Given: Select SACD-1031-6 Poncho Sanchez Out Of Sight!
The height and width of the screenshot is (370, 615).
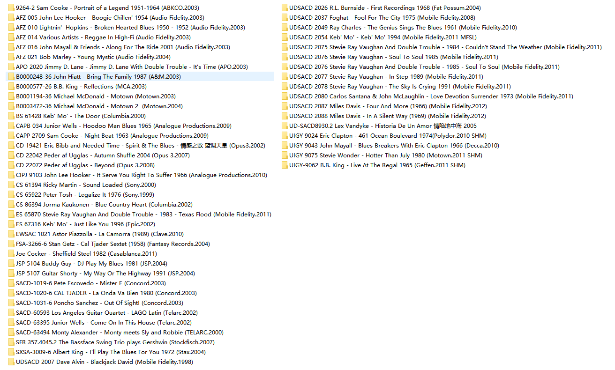Looking at the screenshot, I should [x=99, y=303].
